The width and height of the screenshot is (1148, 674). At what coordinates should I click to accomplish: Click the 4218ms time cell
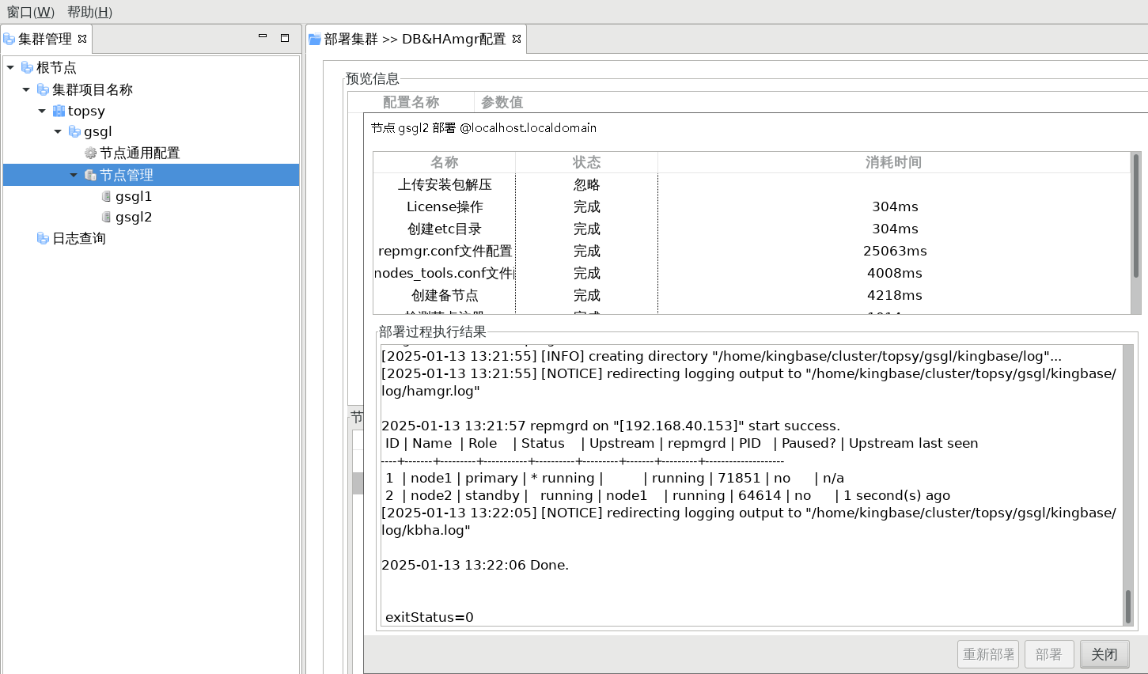(x=895, y=295)
